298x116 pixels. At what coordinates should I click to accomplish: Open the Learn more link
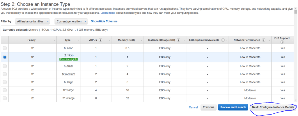pyautogui.click(x=108, y=13)
